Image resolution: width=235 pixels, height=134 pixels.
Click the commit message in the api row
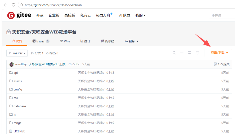[x=96, y=73]
